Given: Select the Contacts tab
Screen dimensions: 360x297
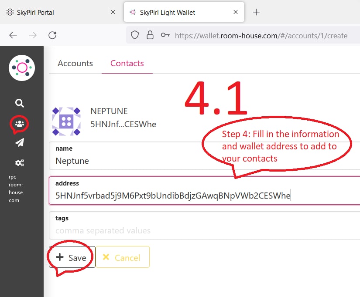Looking at the screenshot, I should click(x=127, y=63).
